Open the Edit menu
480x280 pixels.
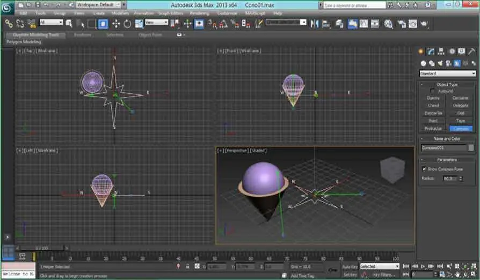click(x=23, y=13)
